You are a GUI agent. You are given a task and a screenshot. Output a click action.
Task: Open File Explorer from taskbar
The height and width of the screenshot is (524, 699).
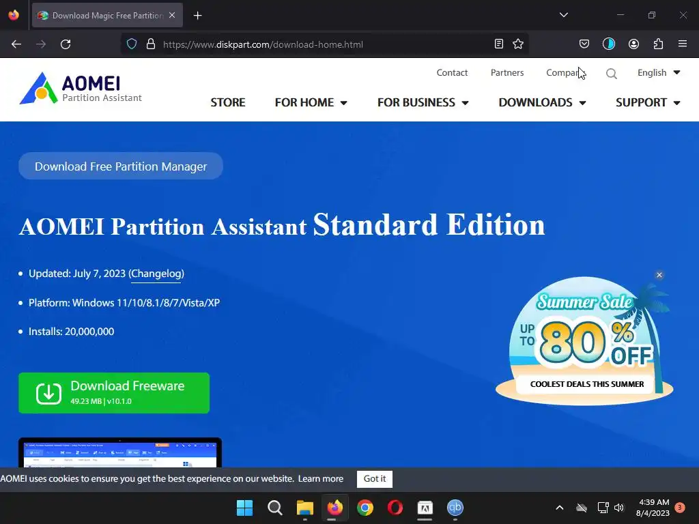305,508
